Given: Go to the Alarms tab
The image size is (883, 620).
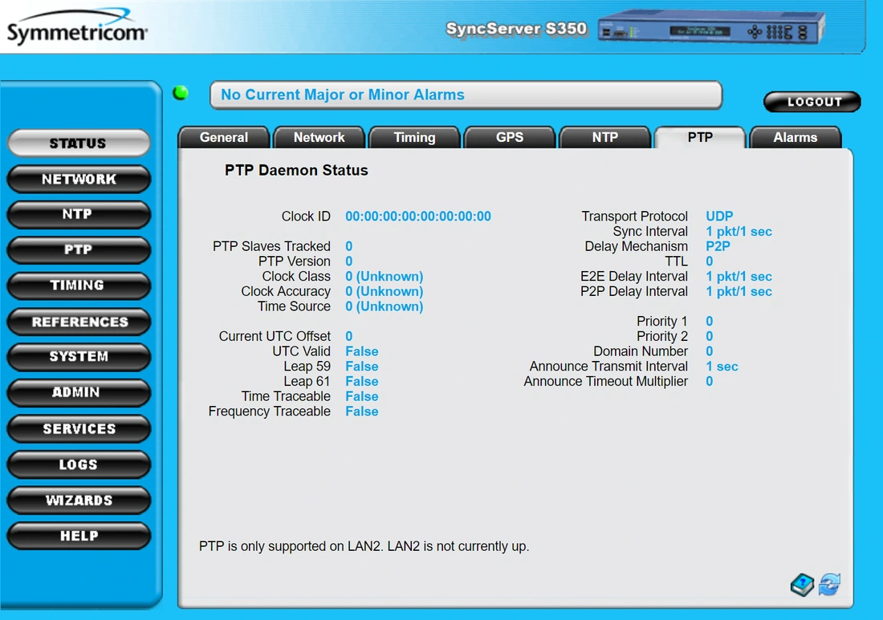Looking at the screenshot, I should coord(795,137).
